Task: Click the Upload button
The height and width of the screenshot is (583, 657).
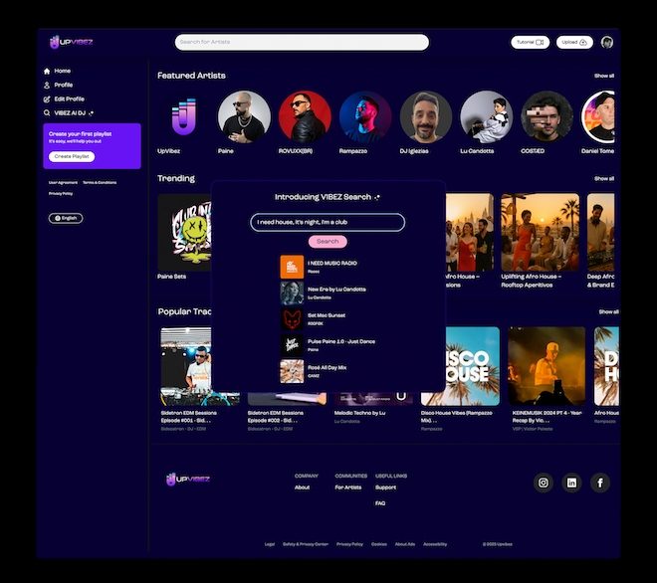Action: coord(574,43)
